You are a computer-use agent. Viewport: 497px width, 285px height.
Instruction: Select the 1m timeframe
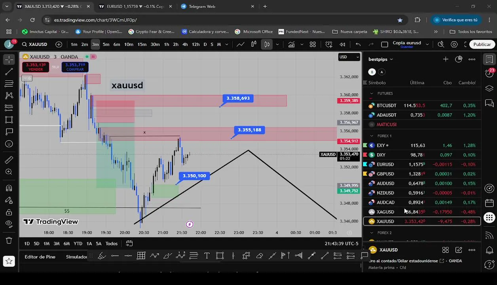tap(74, 44)
